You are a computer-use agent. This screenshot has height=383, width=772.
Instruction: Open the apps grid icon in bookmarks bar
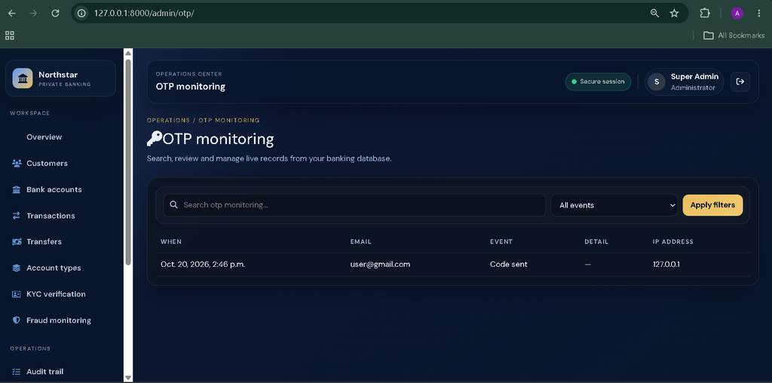pos(9,35)
